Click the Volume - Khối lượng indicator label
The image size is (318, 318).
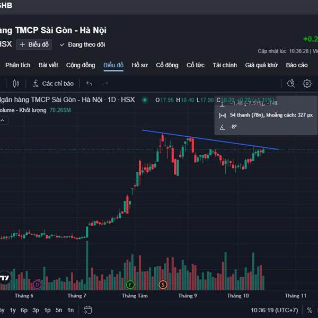click(x=23, y=110)
